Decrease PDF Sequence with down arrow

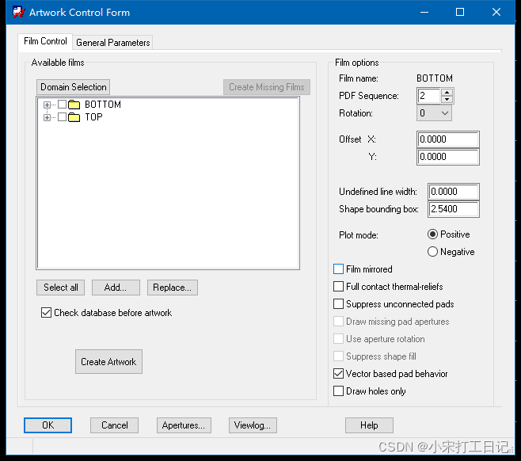(x=447, y=100)
